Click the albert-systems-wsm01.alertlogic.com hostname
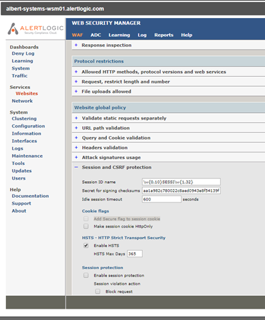Image resolution: width=265 pixels, height=320 pixels. click(55, 9)
